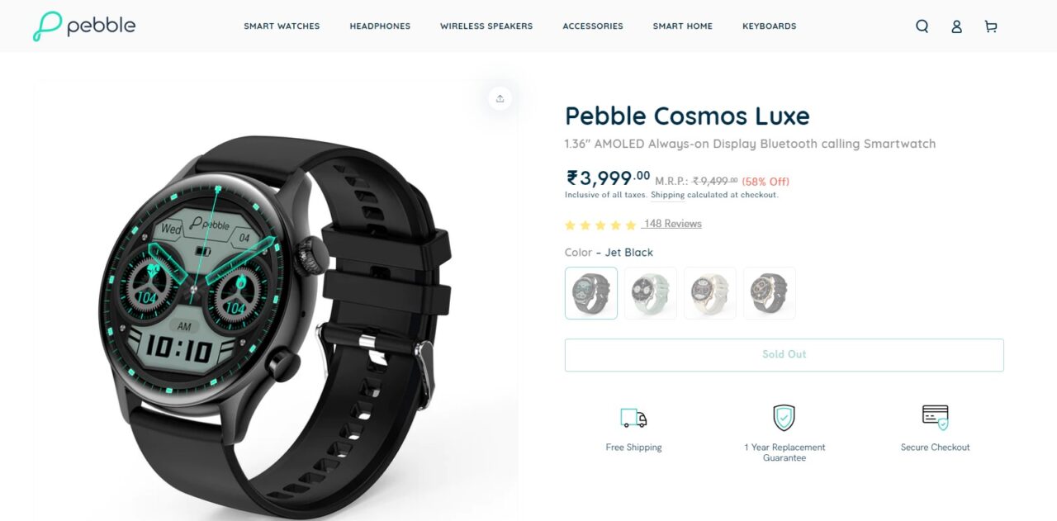Open the Smart Home menu
This screenshot has width=1057, height=521.
[683, 26]
